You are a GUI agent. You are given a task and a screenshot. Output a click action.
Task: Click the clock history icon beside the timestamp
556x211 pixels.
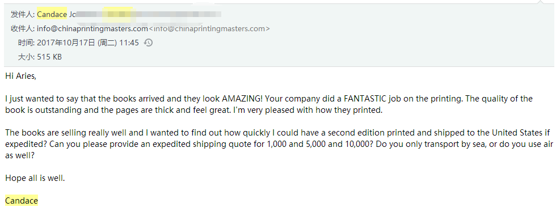pos(148,43)
